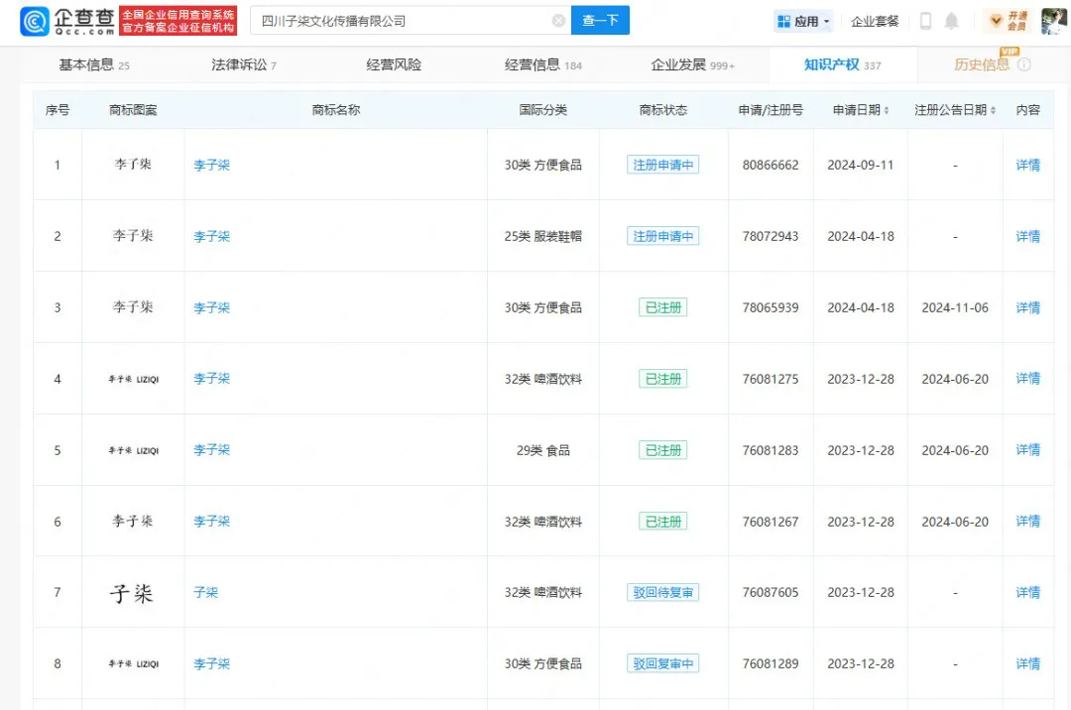View 详情 for registration 76081275
1071x710 pixels.
click(x=1028, y=378)
